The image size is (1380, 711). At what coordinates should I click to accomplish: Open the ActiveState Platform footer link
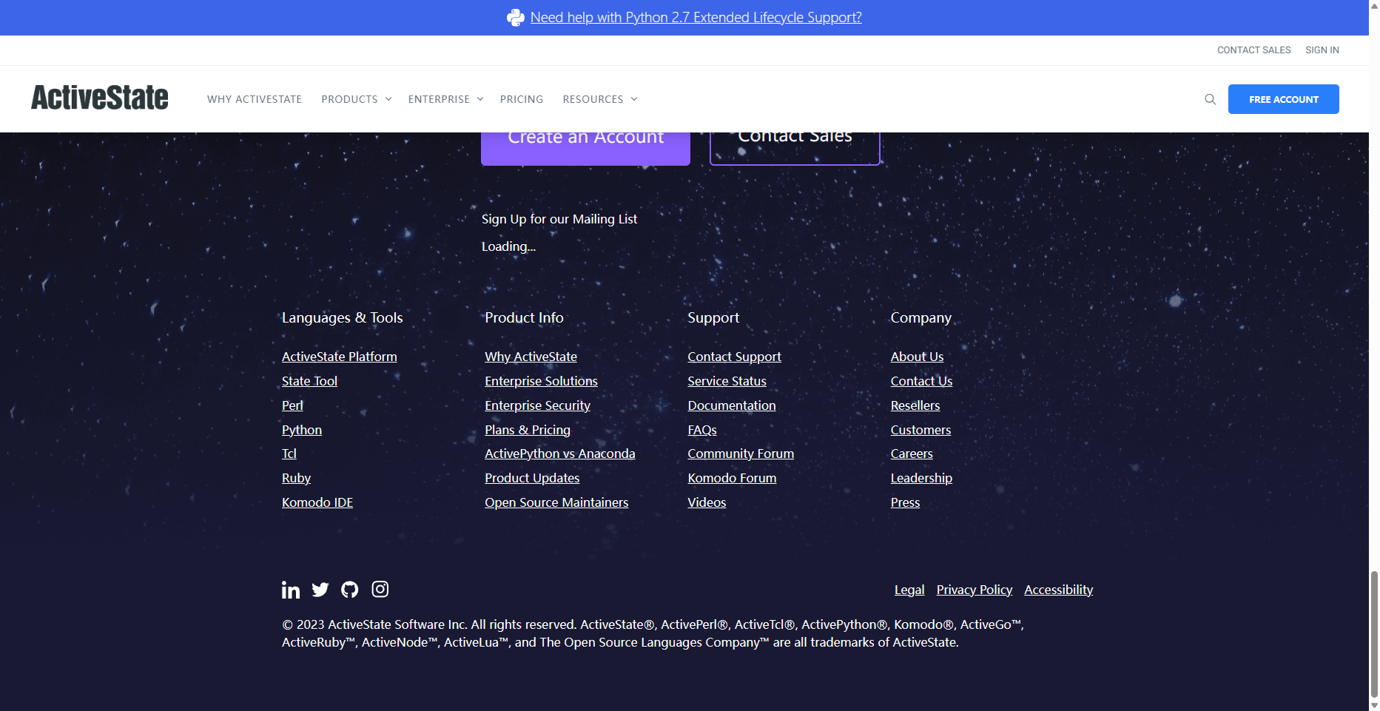tap(340, 357)
